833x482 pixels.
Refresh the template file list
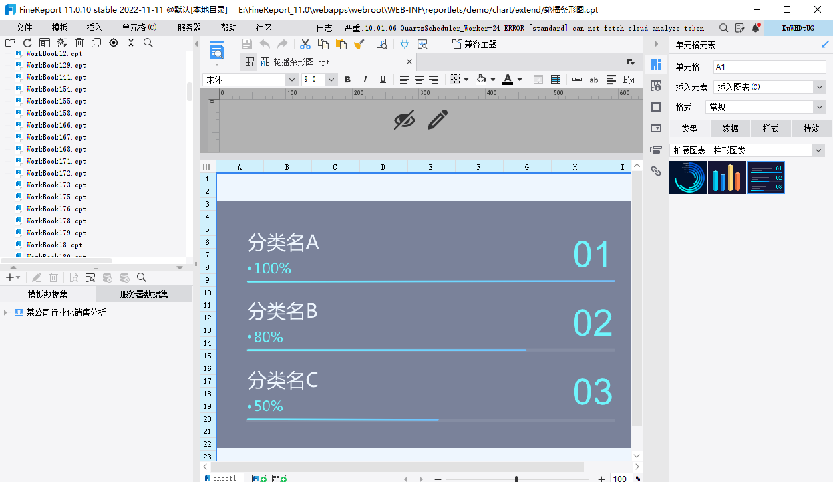27,43
